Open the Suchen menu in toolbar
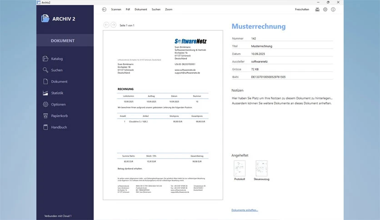The image size is (380, 220). (156, 10)
